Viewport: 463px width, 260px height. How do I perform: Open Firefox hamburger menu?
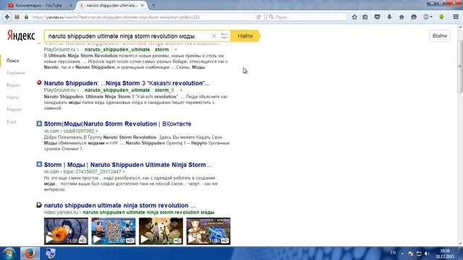click(456, 17)
